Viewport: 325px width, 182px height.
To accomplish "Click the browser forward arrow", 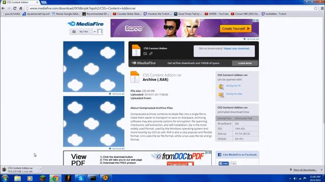I will point(9,9).
